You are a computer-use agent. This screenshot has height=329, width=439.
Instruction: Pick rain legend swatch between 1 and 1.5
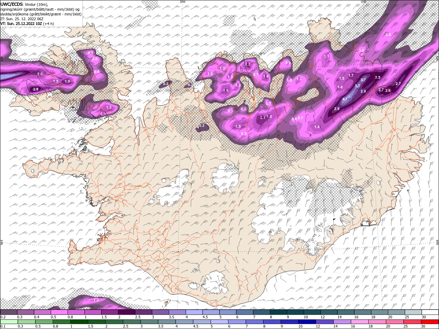coord(80,321)
